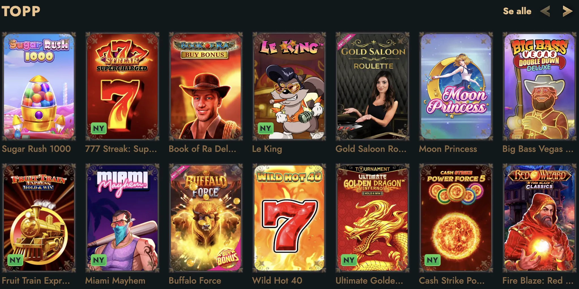The width and height of the screenshot is (579, 289).
Task: Open the Se alle link
Action: click(517, 11)
